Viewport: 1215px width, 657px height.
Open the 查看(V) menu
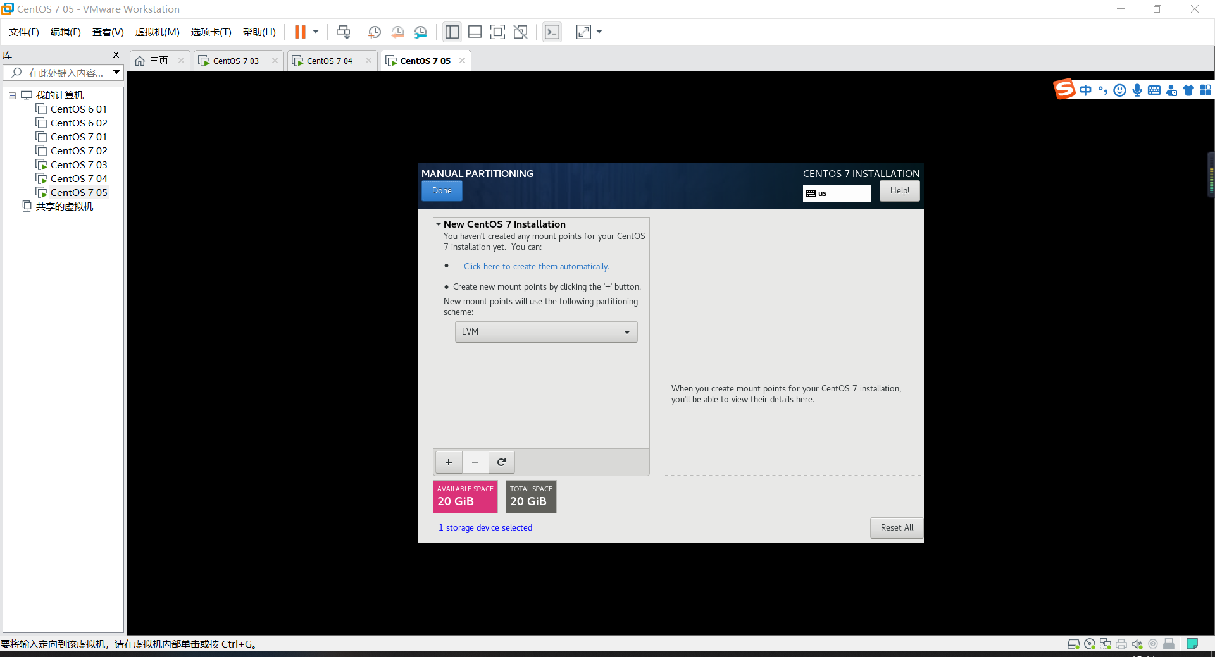108,32
